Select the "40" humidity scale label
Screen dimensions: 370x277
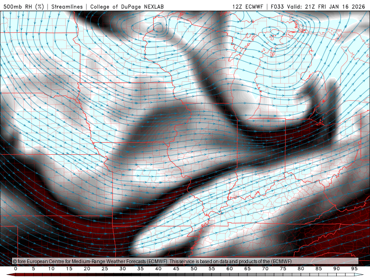click(158, 269)
